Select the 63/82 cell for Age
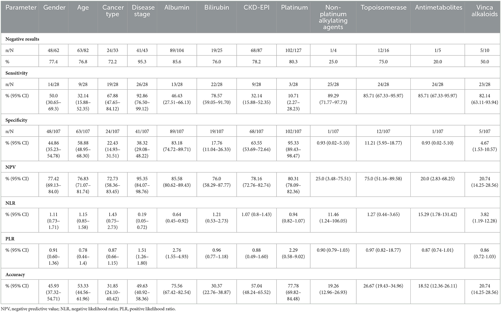Image resolution: width=501 pixels, height=312 pixels. tap(83, 50)
